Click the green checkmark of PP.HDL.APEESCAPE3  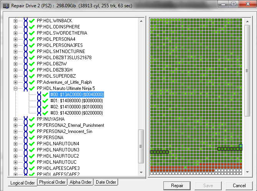pyautogui.click(x=31, y=168)
